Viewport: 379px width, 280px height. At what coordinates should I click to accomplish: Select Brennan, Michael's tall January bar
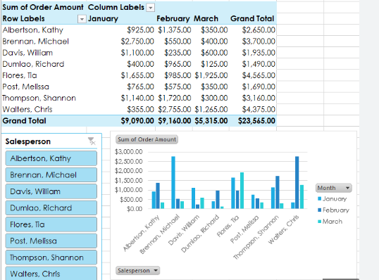(x=173, y=182)
